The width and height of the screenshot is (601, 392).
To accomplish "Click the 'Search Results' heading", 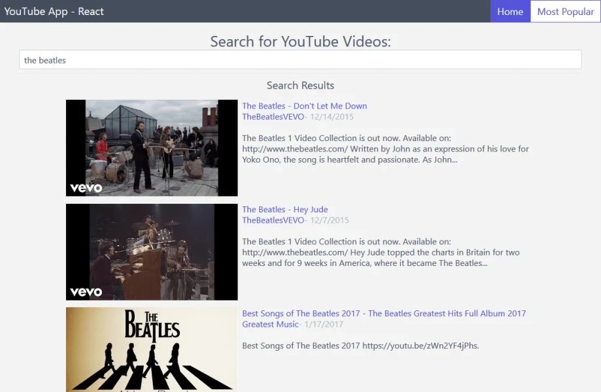I will coord(300,85).
